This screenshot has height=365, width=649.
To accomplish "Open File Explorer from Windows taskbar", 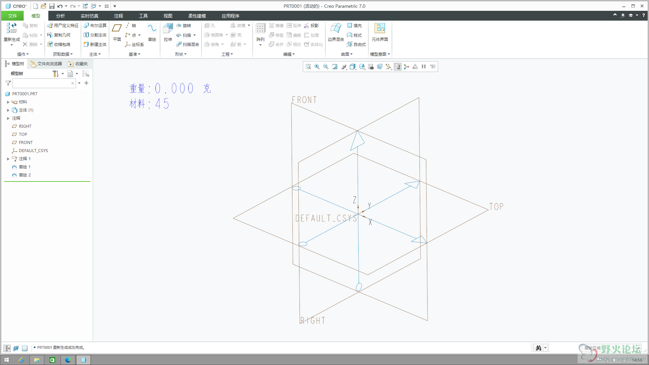I will [37, 360].
